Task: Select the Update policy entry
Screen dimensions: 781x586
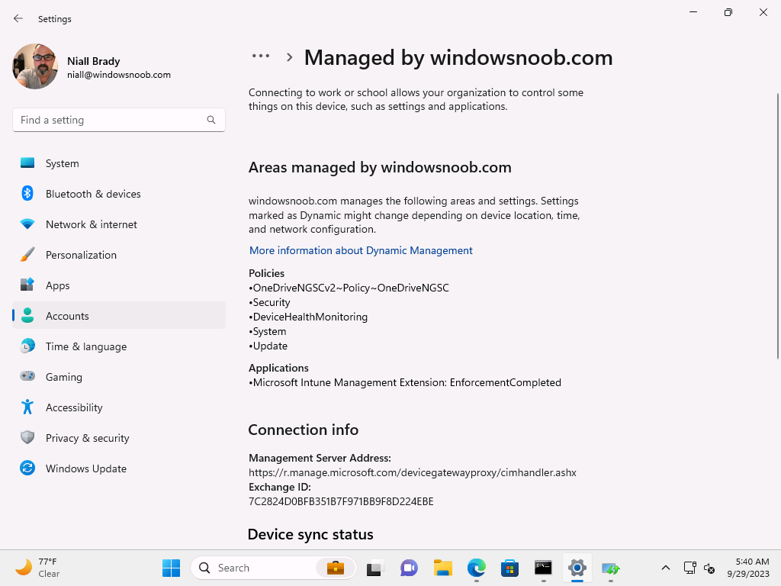Action: pyautogui.click(x=270, y=346)
